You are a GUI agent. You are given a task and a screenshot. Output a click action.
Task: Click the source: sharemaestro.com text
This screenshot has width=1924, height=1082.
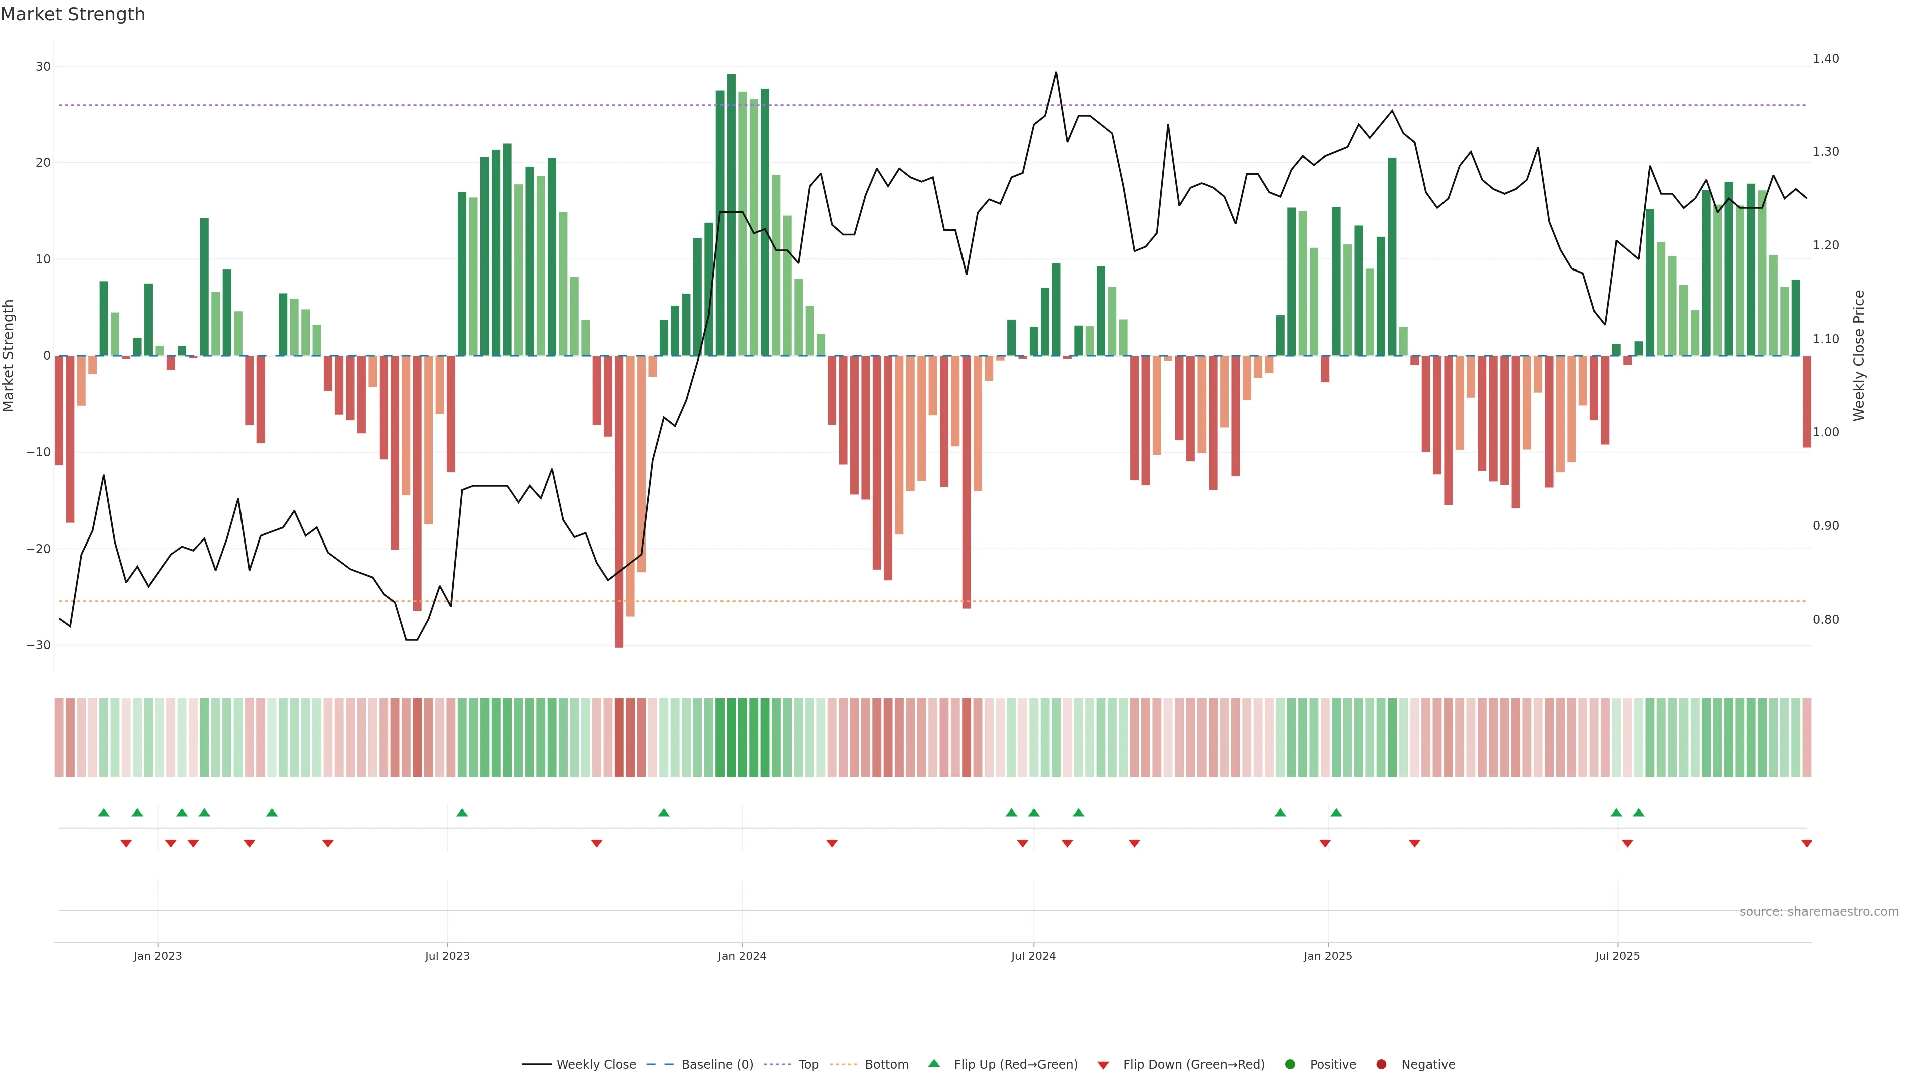tap(1819, 911)
